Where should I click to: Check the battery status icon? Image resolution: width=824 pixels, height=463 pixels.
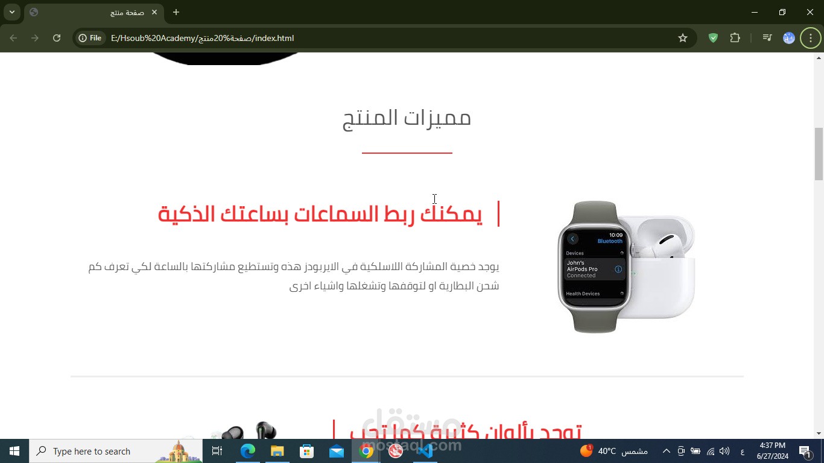(x=696, y=451)
